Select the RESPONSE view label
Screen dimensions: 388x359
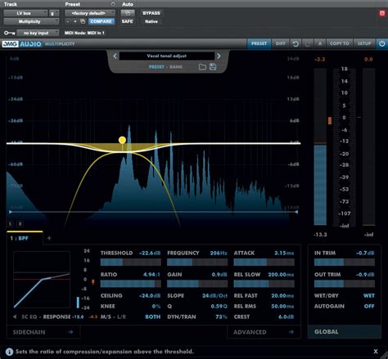click(56, 316)
